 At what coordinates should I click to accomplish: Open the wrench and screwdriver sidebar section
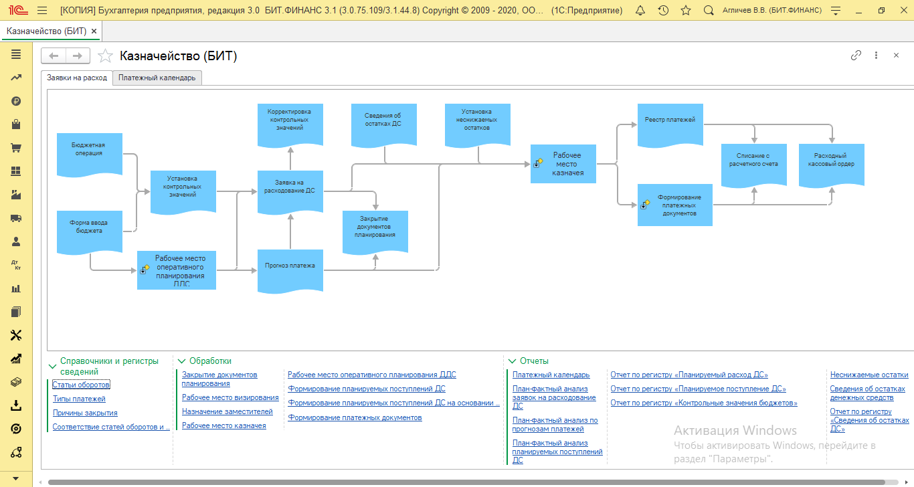coord(17,335)
